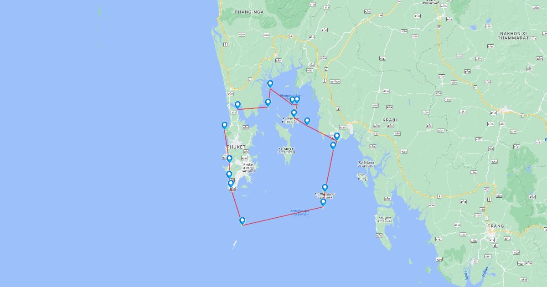This screenshot has width=547, height=287.
Task: Select the pin at east end of the horizontal route line
Action: tap(268, 102)
